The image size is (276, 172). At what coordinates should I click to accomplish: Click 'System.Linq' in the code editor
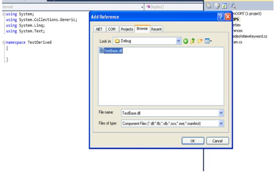click(x=31, y=25)
